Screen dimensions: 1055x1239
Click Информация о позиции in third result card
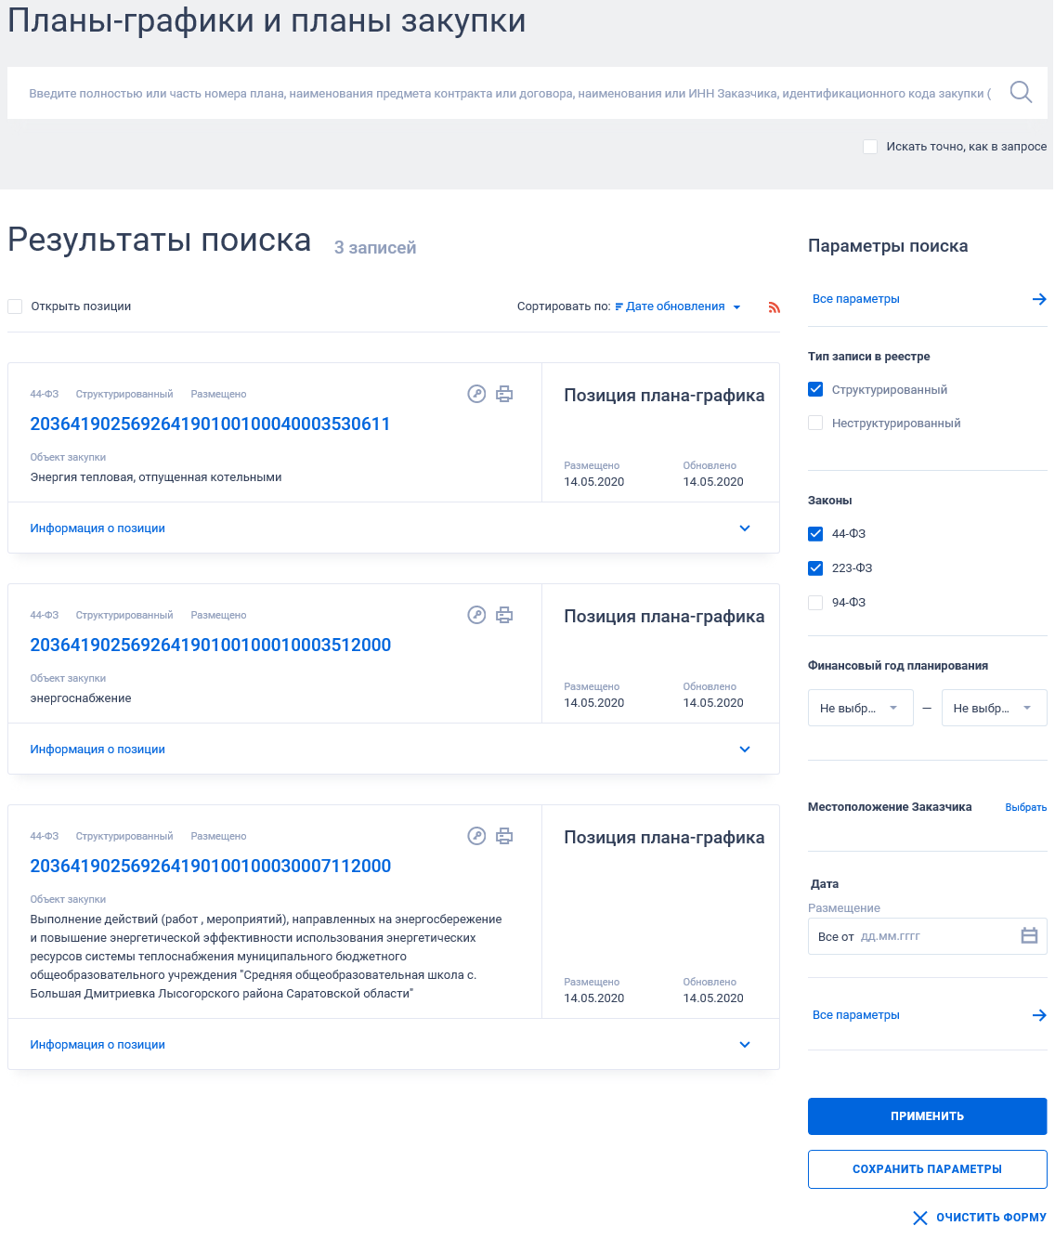pos(98,1045)
